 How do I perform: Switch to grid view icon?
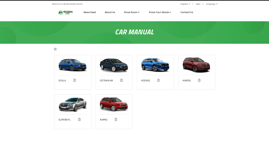point(55,49)
